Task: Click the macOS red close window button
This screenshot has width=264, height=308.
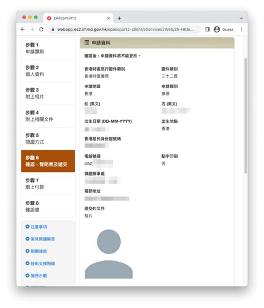Action: [x=24, y=17]
